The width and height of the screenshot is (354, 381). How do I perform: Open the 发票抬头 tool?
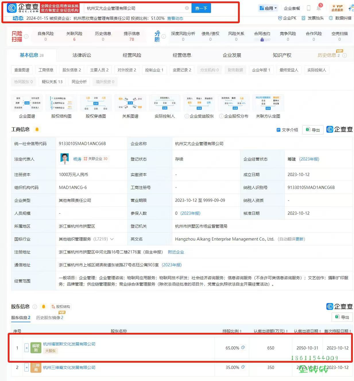pyautogui.click(x=313, y=18)
